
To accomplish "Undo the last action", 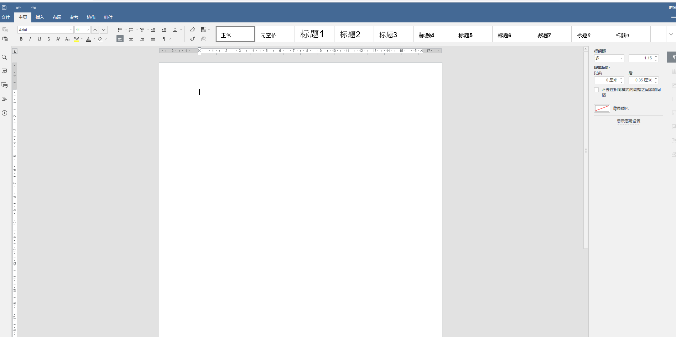I will click(x=19, y=7).
